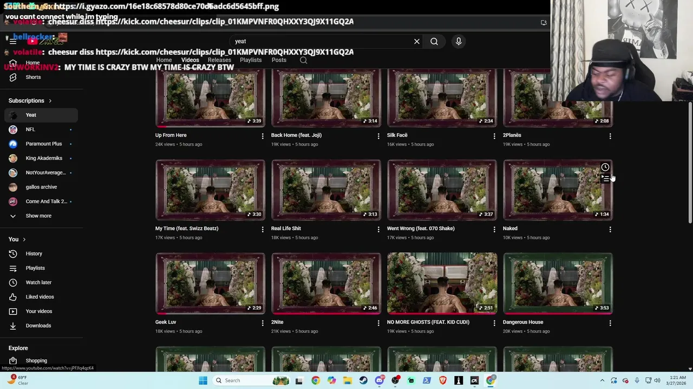Open Shopping under Explore

(41, 360)
